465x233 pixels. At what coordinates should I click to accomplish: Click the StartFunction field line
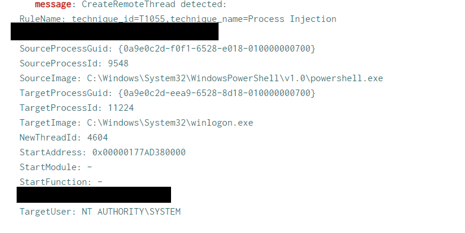(61, 182)
